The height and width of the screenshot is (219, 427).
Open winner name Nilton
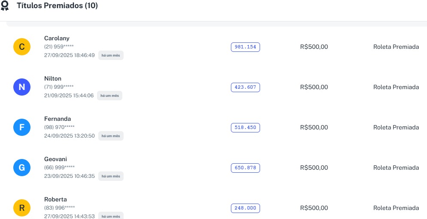(53, 79)
